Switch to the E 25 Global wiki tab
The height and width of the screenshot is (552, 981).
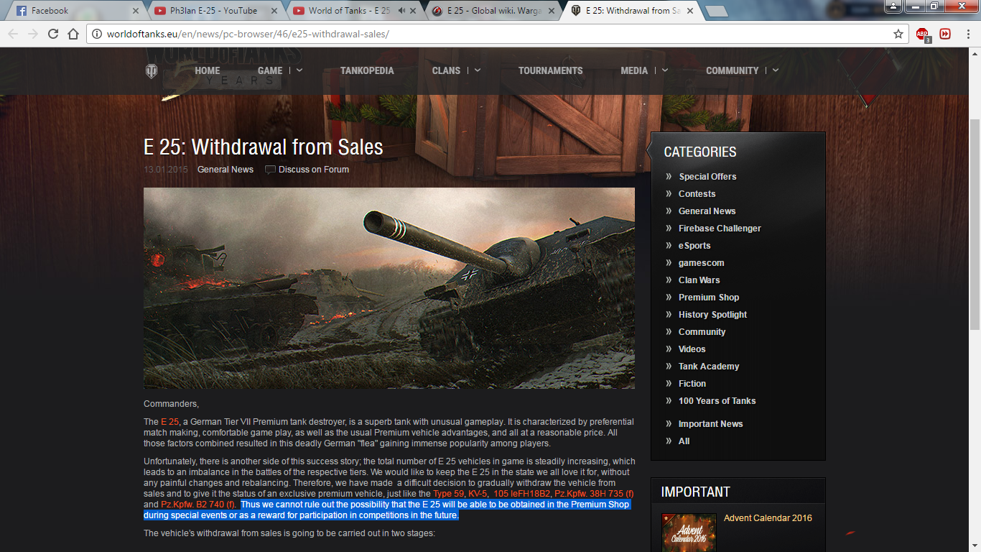pos(490,11)
